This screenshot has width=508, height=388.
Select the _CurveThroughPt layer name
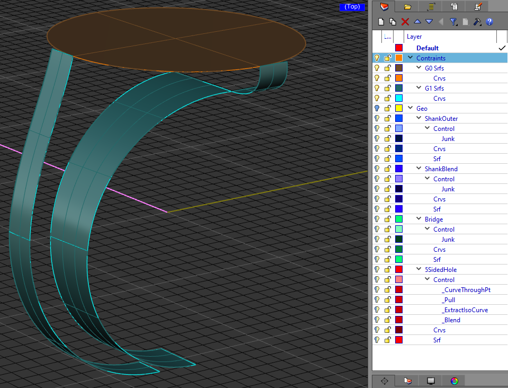tap(466, 290)
